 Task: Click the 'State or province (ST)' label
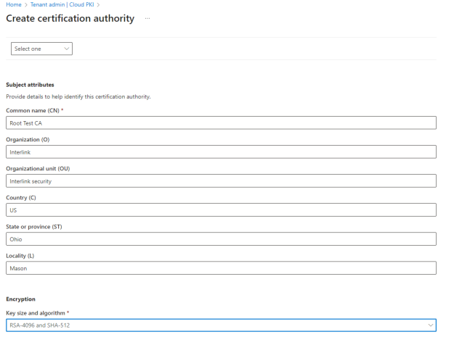(x=35, y=226)
